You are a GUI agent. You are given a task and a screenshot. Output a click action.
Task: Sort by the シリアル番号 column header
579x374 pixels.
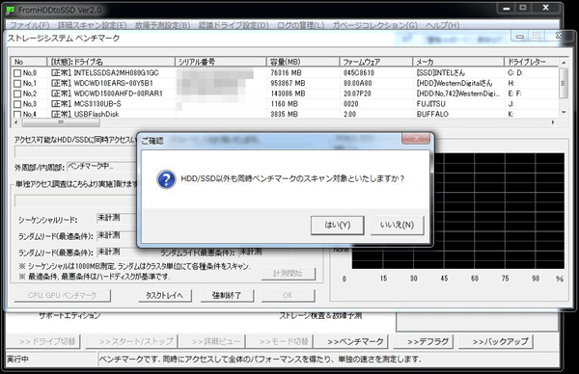point(220,62)
